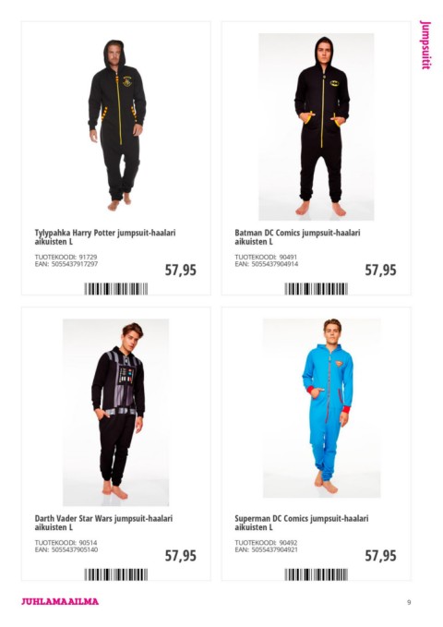Click the Harry Potter jumpsuit product photo
The image size is (443, 627).
116,126
